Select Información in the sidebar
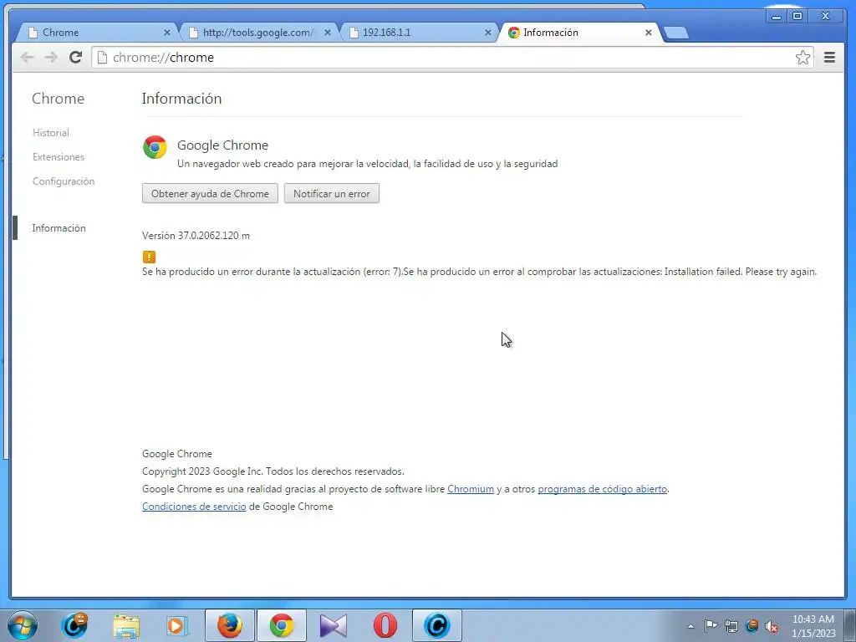Screen dimensions: 856x642 click(59, 228)
